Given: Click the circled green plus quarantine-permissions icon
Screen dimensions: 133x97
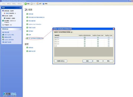Looking at the screenshot, I should (27, 38).
